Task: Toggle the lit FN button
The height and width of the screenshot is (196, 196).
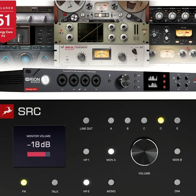Action: coord(24,182)
